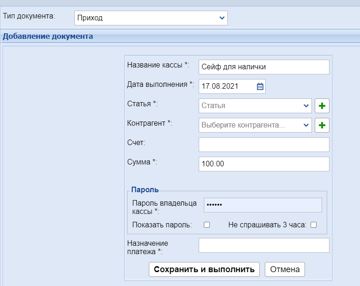Open the Выберите контрагента dropdown

[255, 125]
